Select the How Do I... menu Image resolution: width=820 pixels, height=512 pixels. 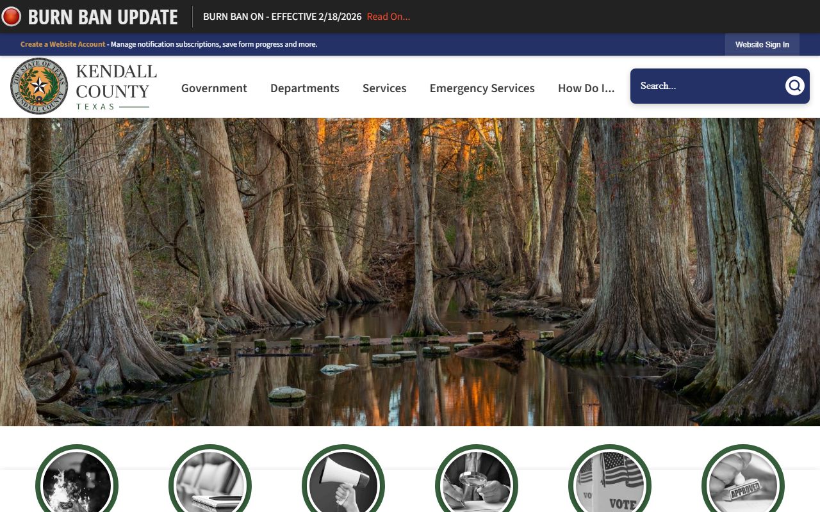pyautogui.click(x=586, y=88)
